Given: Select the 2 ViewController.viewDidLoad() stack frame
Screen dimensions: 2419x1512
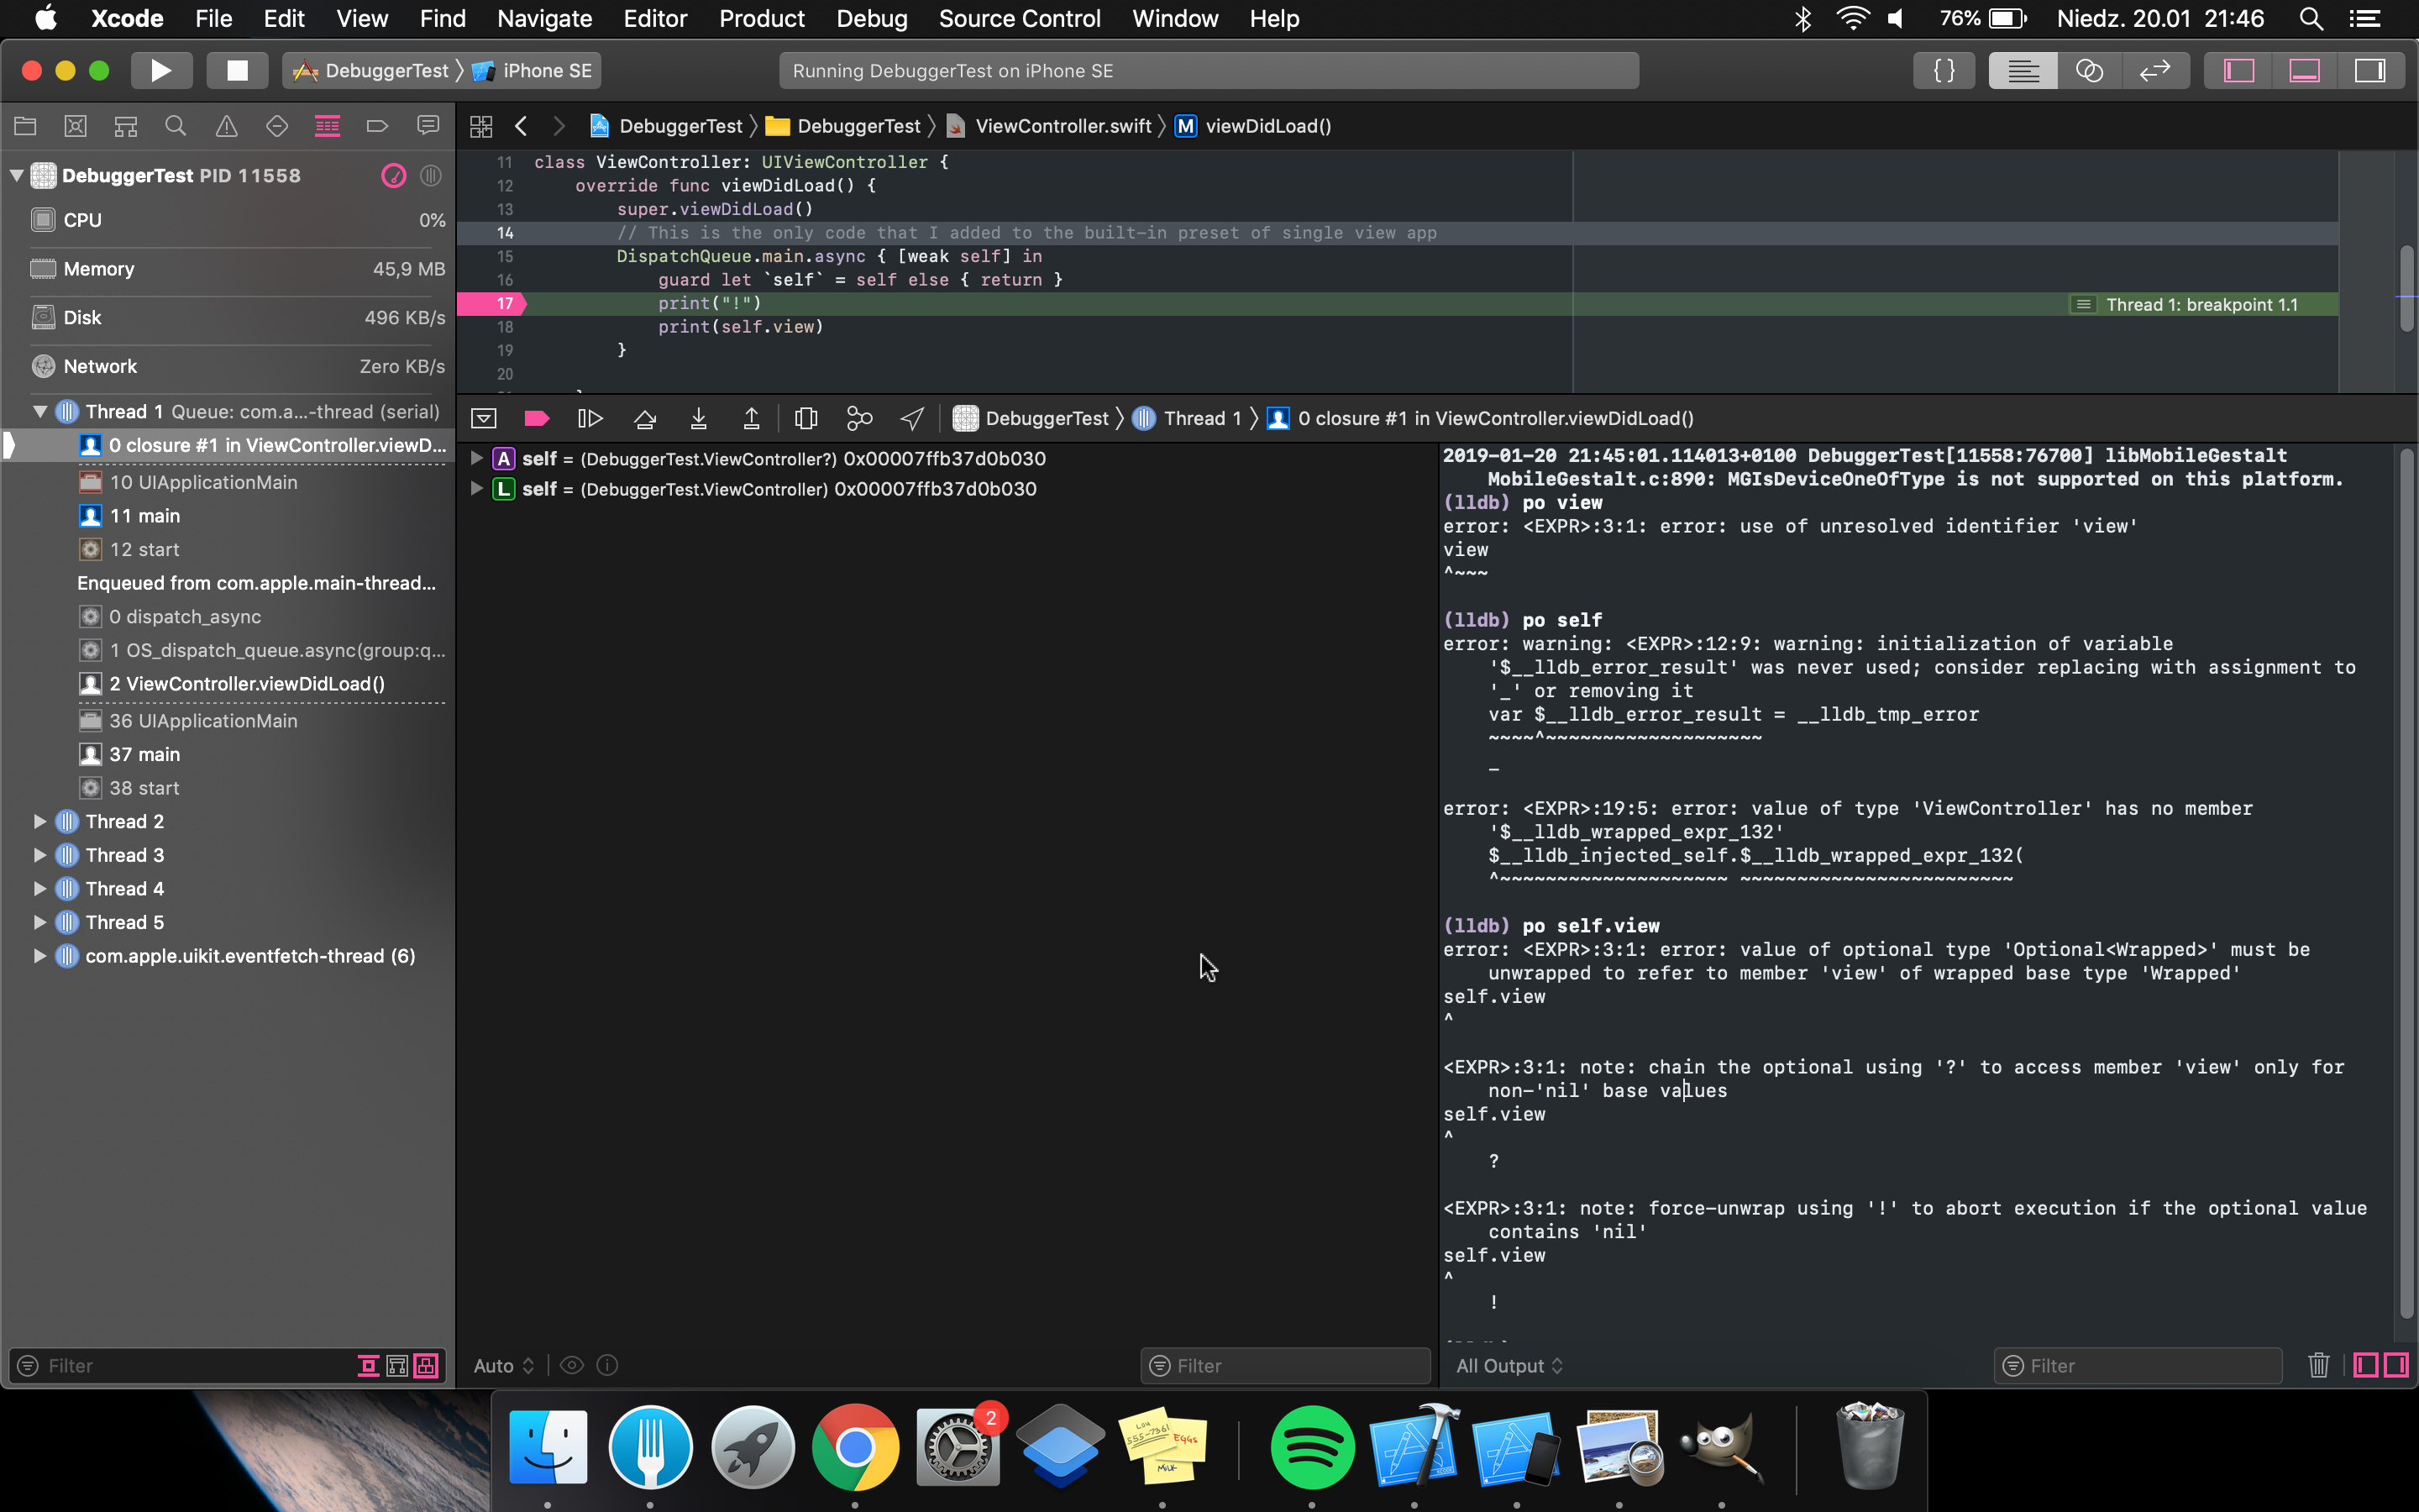Looking at the screenshot, I should (247, 684).
